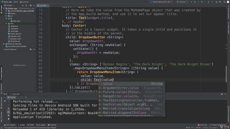Select .packages file in project tree
The image size is (230, 129).
click(x=13, y=31)
